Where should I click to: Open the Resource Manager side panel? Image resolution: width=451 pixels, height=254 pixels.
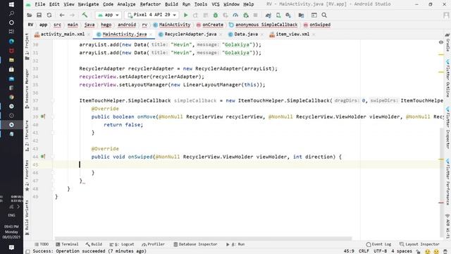[x=27, y=89]
